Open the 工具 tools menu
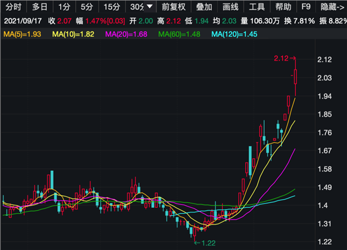Image resolution: width=347 pixels, height=250 pixels. [257, 7]
